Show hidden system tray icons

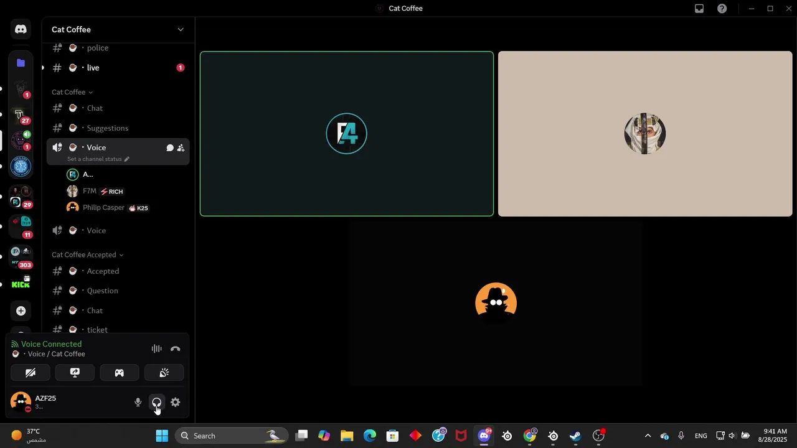[x=648, y=436]
